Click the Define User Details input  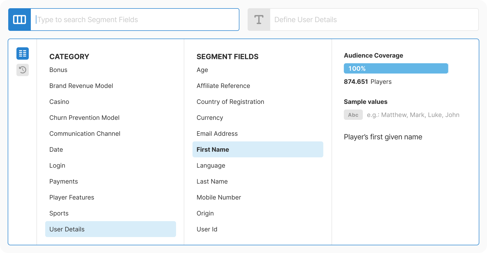pyautogui.click(x=360, y=19)
